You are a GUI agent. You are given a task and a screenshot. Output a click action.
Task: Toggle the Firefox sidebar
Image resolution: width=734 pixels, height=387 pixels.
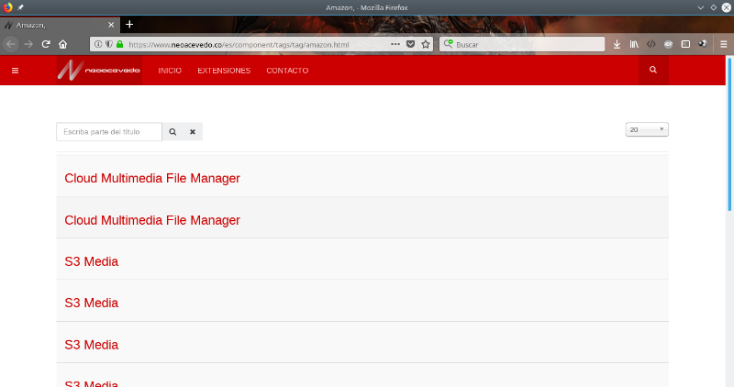click(685, 44)
